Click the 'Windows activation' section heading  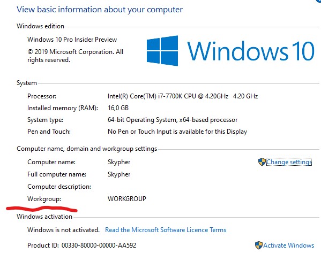tap(44, 217)
